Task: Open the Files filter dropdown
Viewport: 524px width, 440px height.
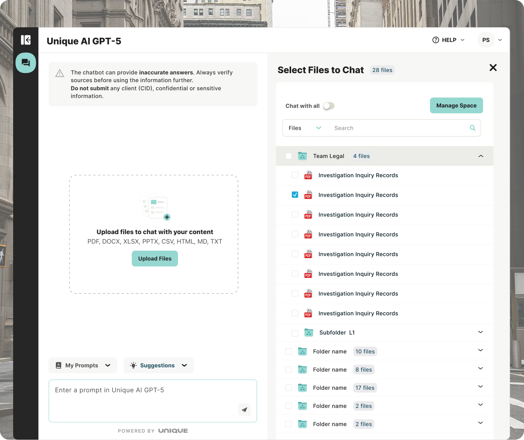Action: coord(305,128)
